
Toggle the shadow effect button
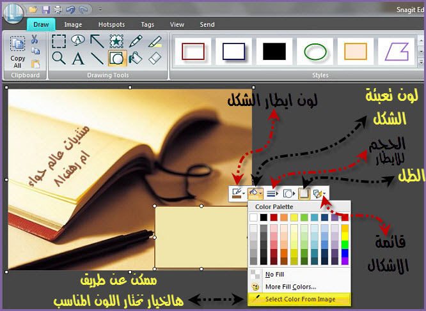coord(304,192)
